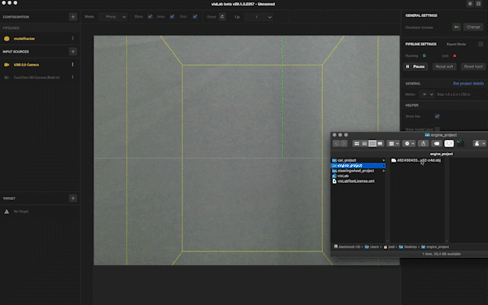
Task: Open the Set project details link
Action: click(468, 84)
